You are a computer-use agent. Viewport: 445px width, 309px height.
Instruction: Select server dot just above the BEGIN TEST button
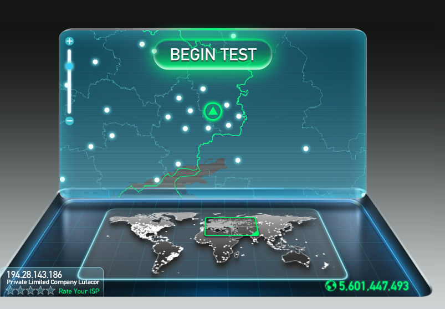(233, 36)
